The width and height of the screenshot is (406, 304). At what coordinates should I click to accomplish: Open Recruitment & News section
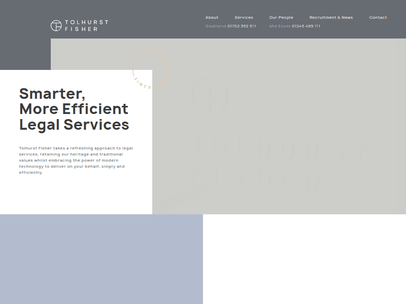click(331, 18)
